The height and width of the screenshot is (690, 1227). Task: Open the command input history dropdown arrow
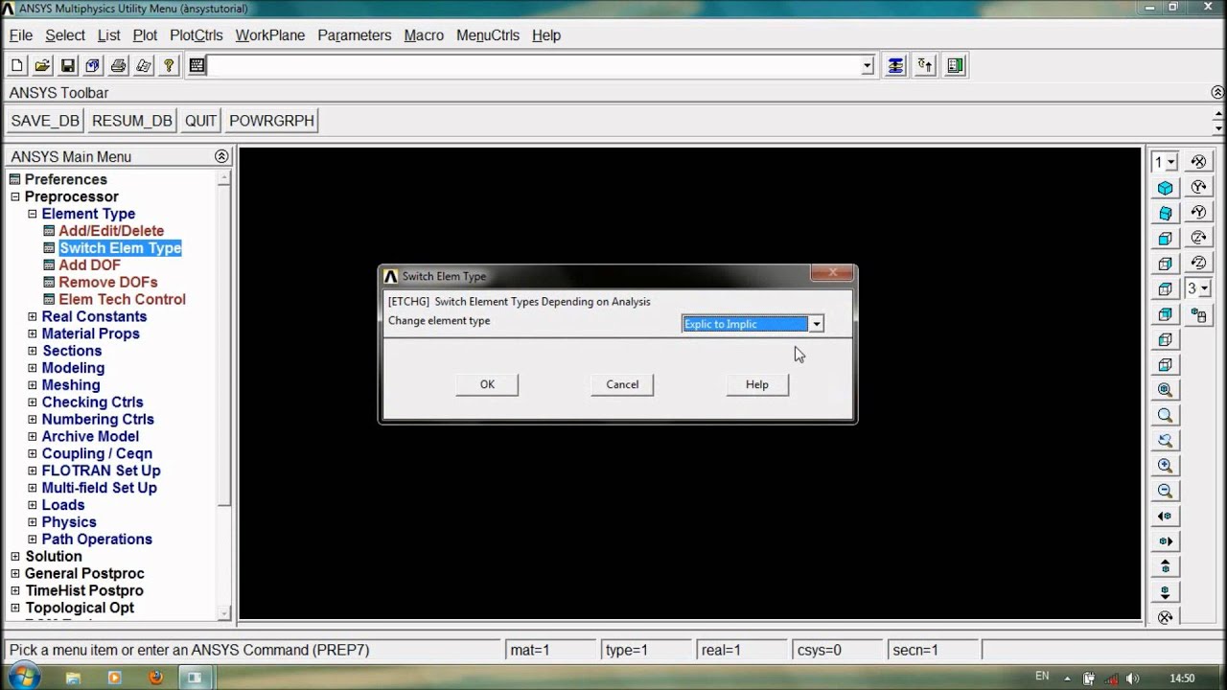click(868, 66)
